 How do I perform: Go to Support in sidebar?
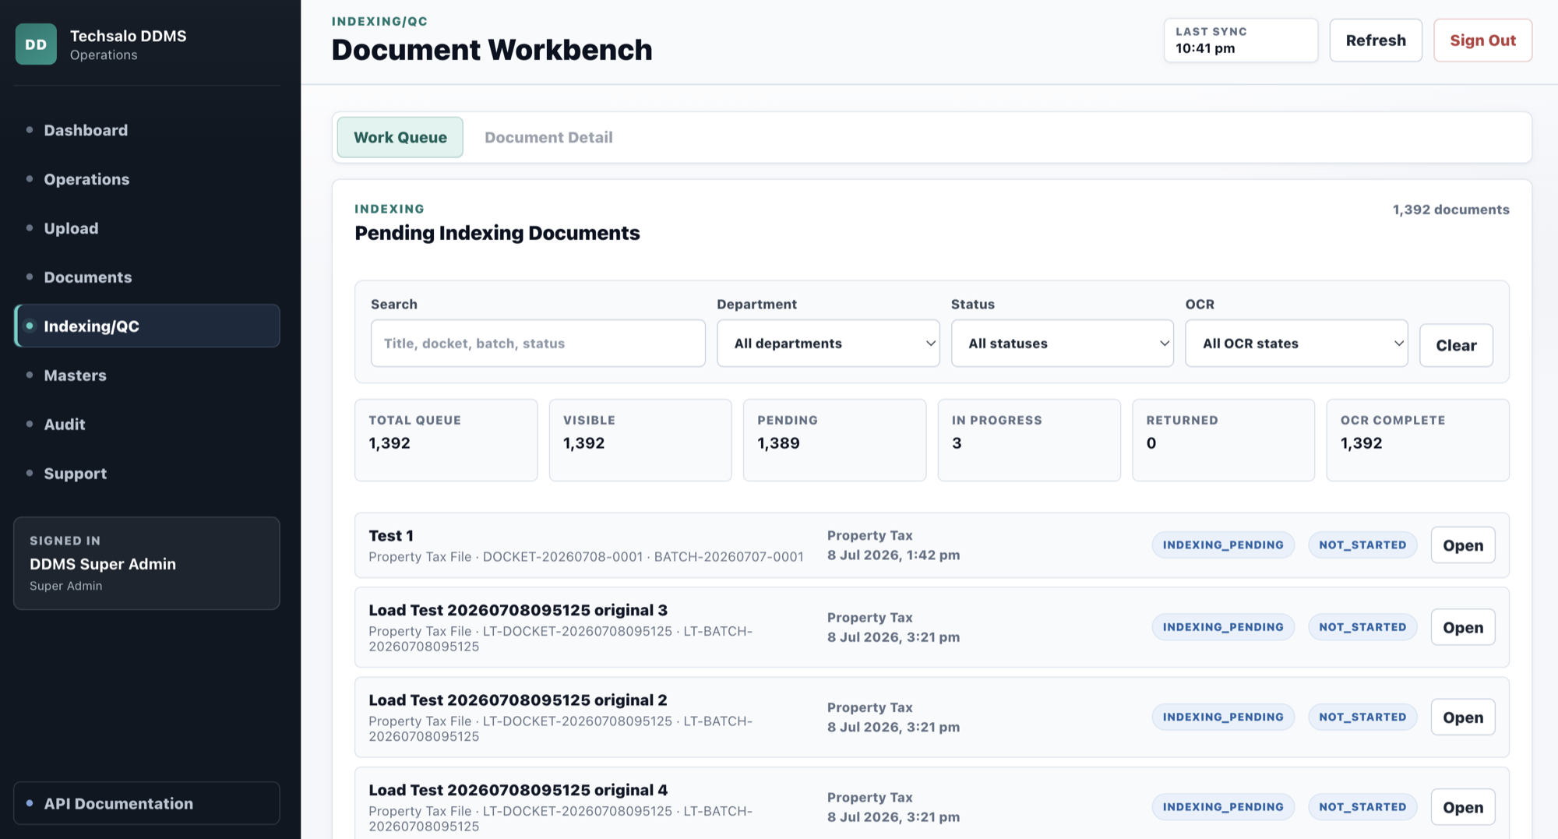[146, 473]
